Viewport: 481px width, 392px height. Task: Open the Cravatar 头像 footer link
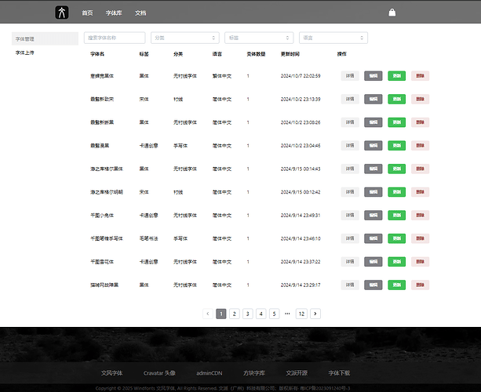[x=159, y=373]
